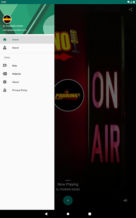The height and width of the screenshot is (218, 136).
Task: Tap the Android back navigation button
Action: pyautogui.click(x=46, y=214)
